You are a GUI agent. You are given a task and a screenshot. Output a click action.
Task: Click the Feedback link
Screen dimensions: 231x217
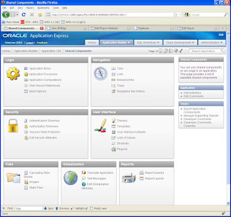click(42, 43)
